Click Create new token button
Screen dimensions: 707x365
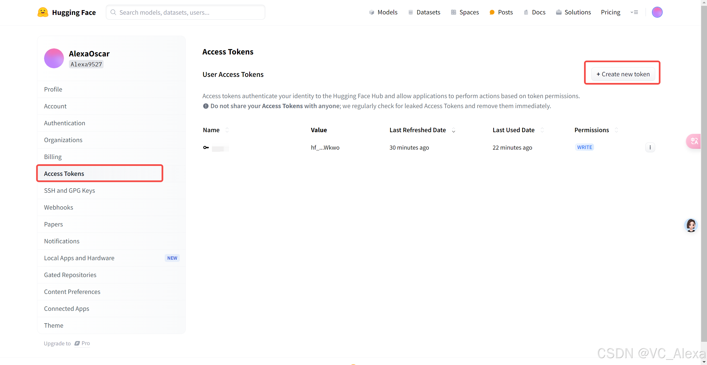click(x=623, y=74)
